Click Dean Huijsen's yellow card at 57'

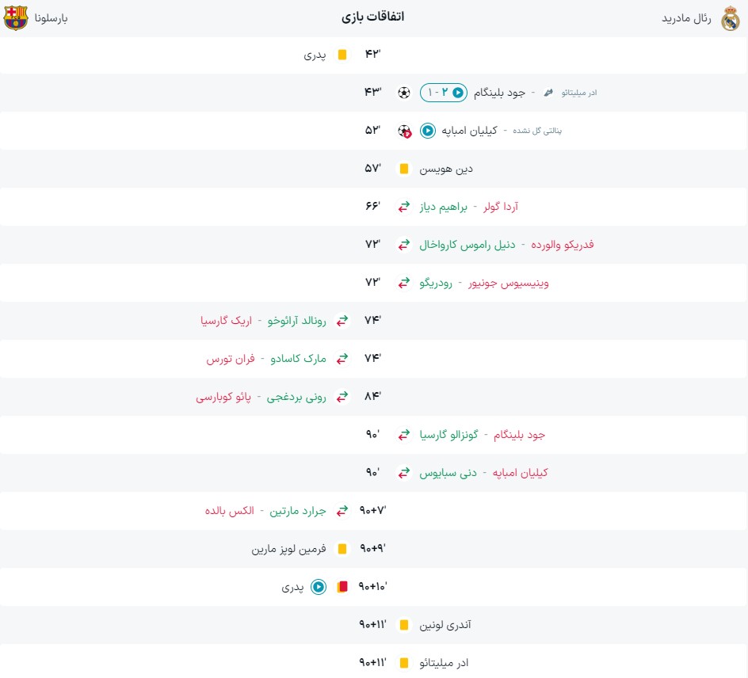404,169
